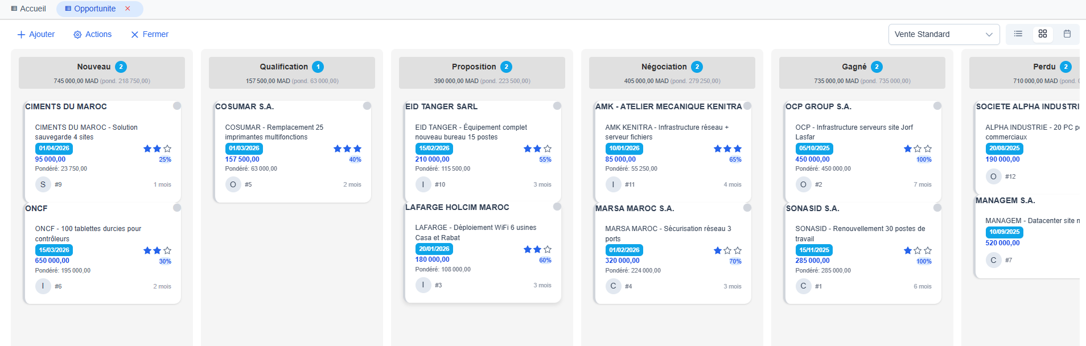Toggle the circle on EID TANGER SARL card
1086x346 pixels.
coord(557,106)
